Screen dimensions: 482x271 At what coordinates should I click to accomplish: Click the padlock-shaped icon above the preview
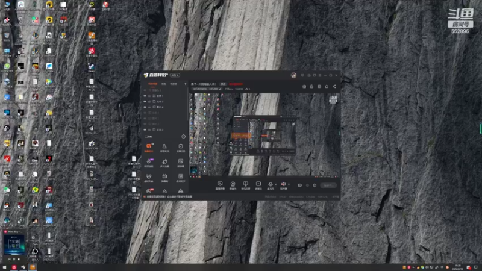click(x=311, y=86)
